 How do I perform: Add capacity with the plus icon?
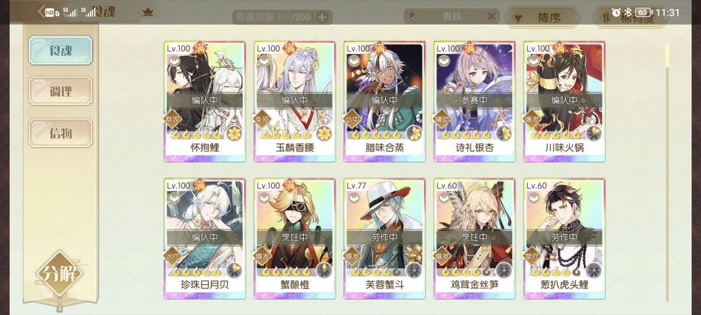click(x=322, y=17)
